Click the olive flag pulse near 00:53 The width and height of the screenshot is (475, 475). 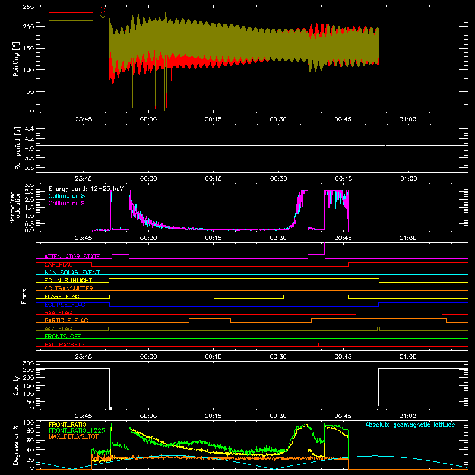378,328
